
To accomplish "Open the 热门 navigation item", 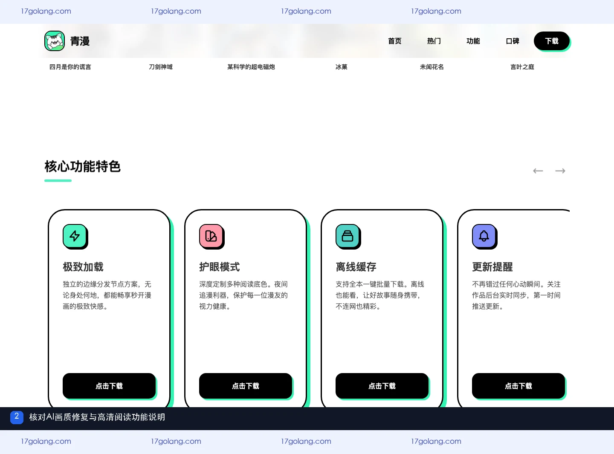I will tap(434, 41).
